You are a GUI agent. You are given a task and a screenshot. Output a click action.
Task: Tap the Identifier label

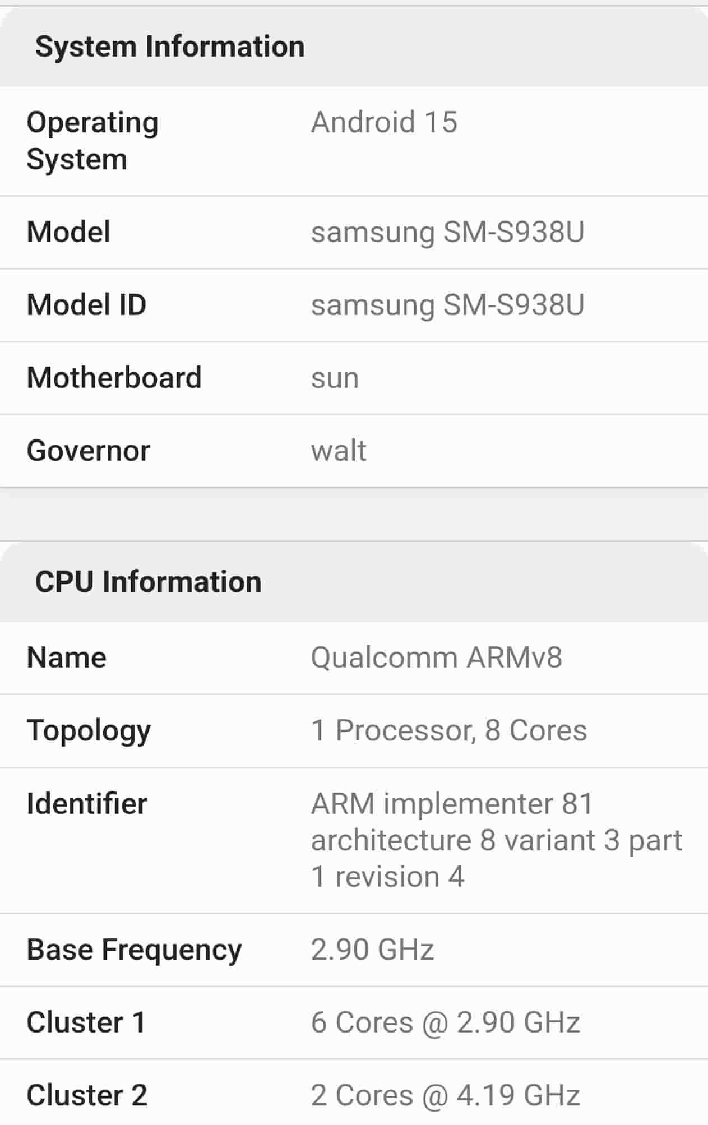(87, 804)
